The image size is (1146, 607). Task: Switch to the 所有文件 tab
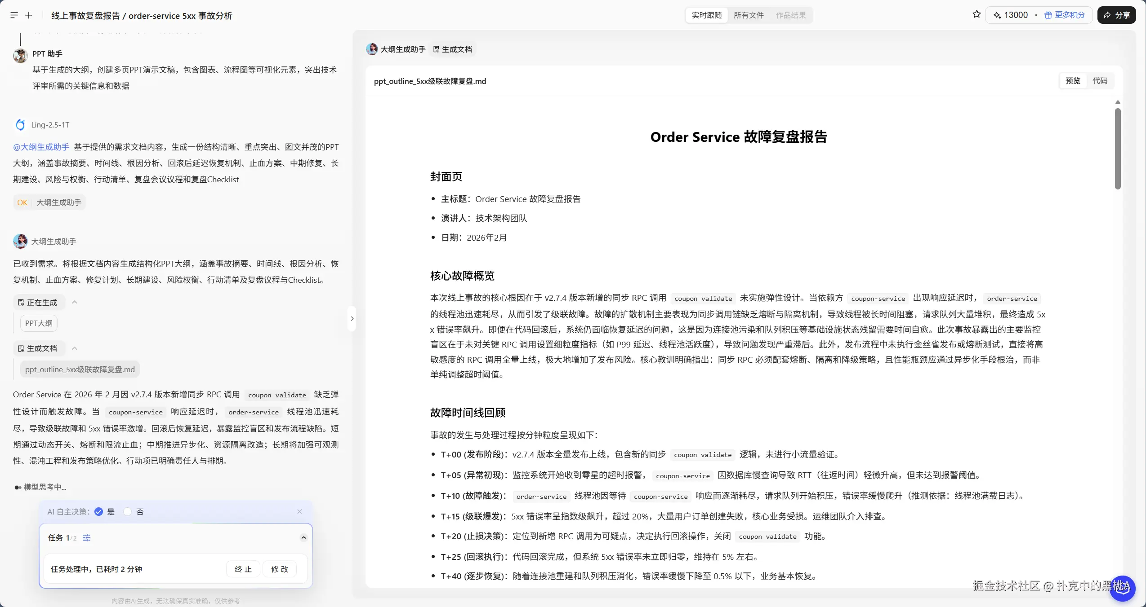(x=748, y=15)
